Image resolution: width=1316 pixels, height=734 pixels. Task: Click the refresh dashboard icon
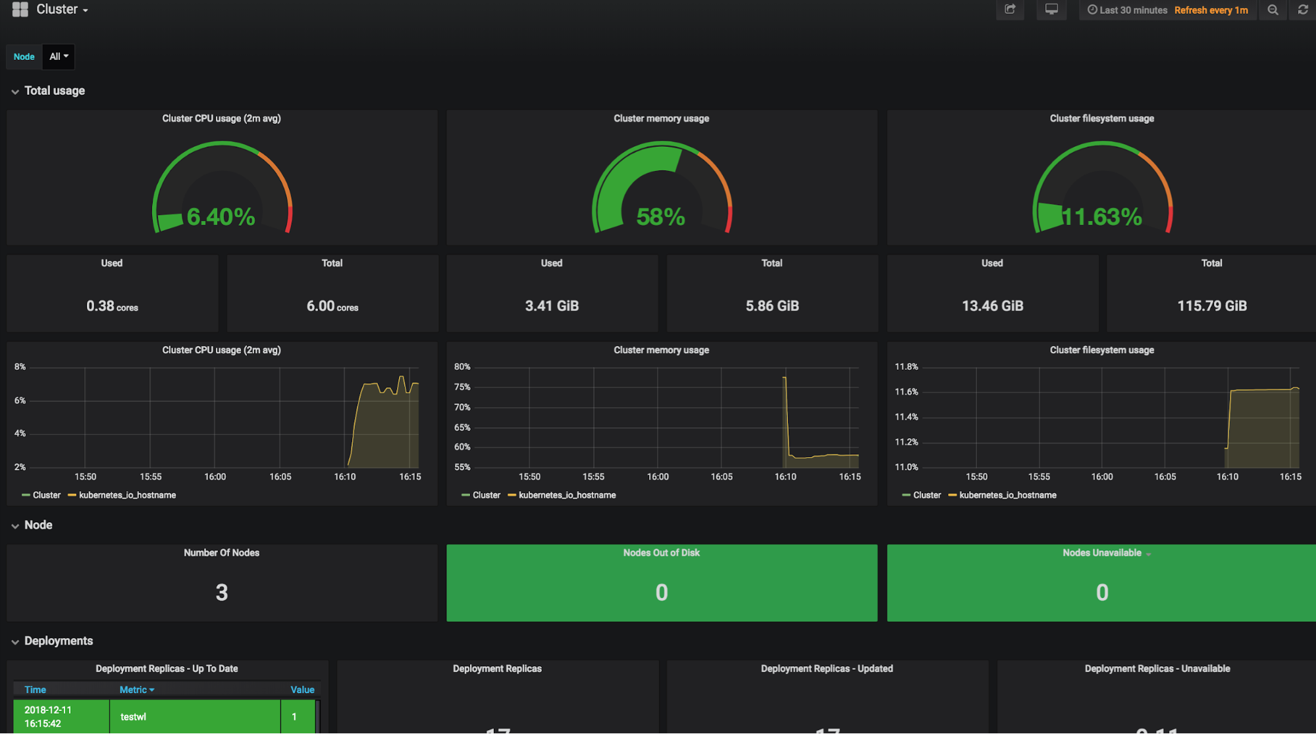(1302, 10)
